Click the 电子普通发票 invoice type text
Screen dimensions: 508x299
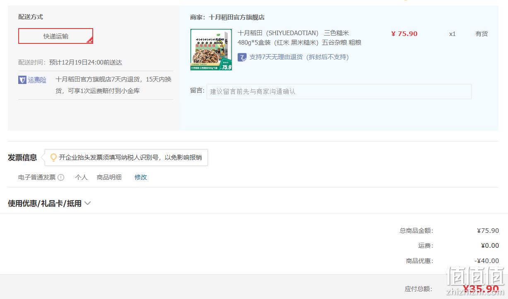point(37,177)
